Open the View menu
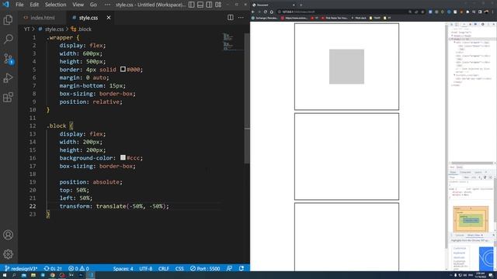This screenshot has height=279, width=497. pyautogui.click(x=78, y=5)
